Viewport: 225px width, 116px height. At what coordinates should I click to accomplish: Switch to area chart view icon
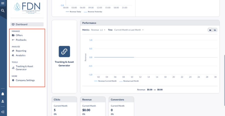(210, 30)
